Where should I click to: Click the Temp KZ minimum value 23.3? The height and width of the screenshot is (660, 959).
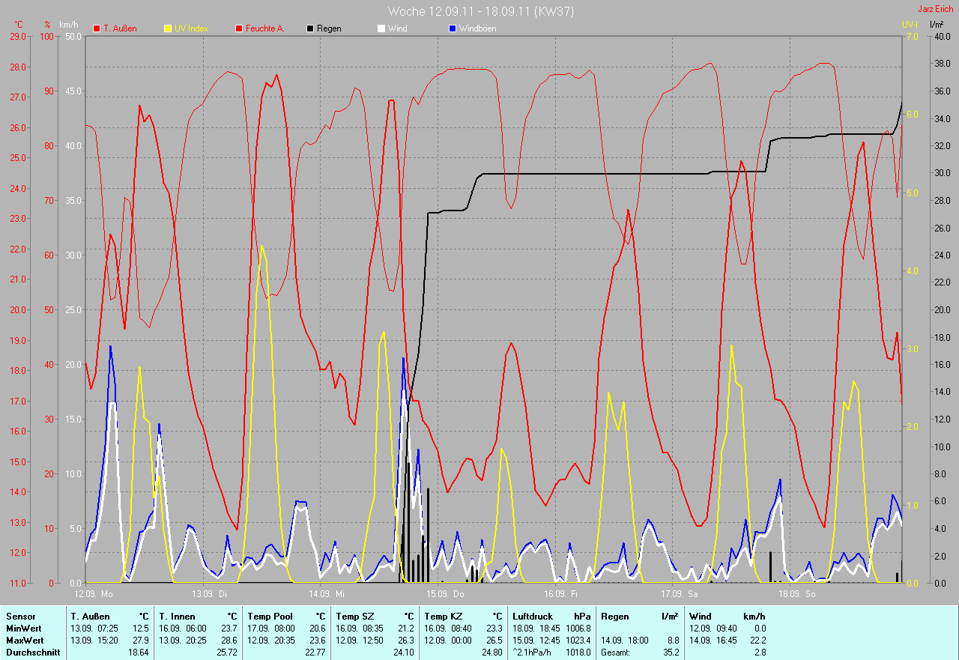coord(494,628)
